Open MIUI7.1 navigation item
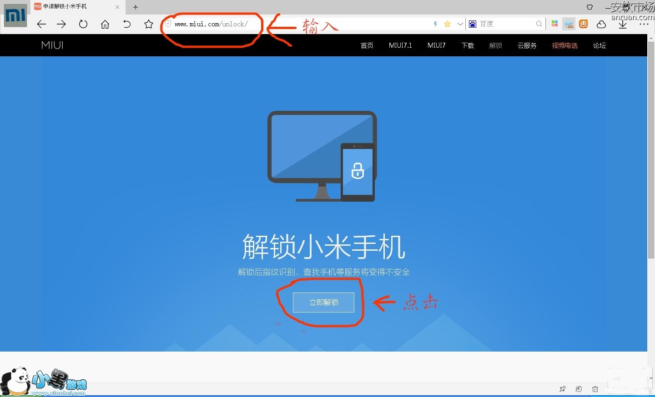This screenshot has height=397, width=655. click(400, 45)
